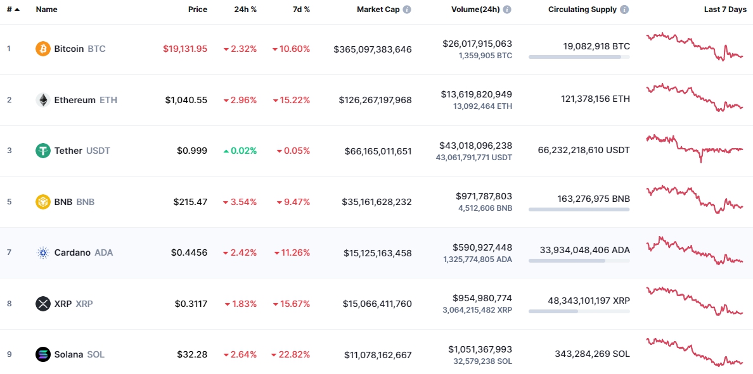Viewport: 753px width, 374px height.
Task: Sort table by 24h % column
Action: (245, 9)
